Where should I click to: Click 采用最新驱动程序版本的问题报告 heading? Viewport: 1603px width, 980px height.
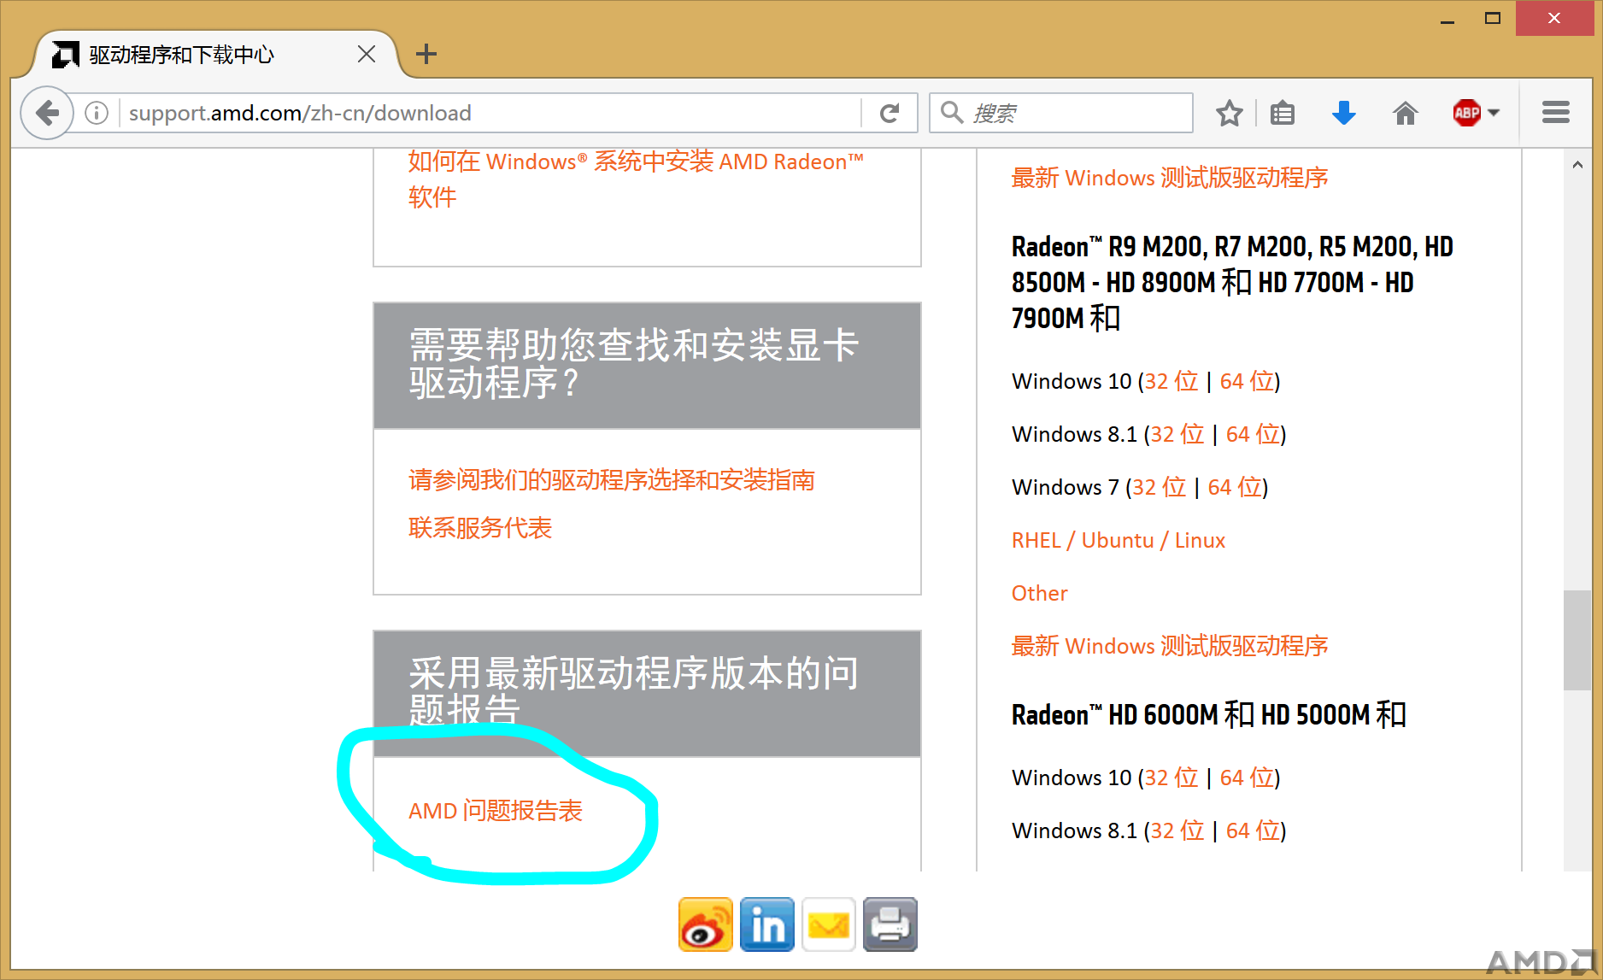click(x=634, y=692)
